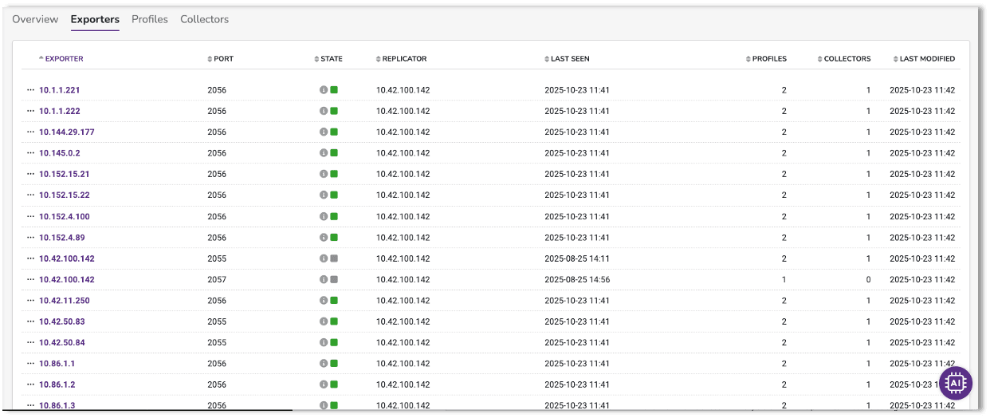Click info icon for exporter 10.1.1.221
Screen dimensions: 990x418
(324, 90)
